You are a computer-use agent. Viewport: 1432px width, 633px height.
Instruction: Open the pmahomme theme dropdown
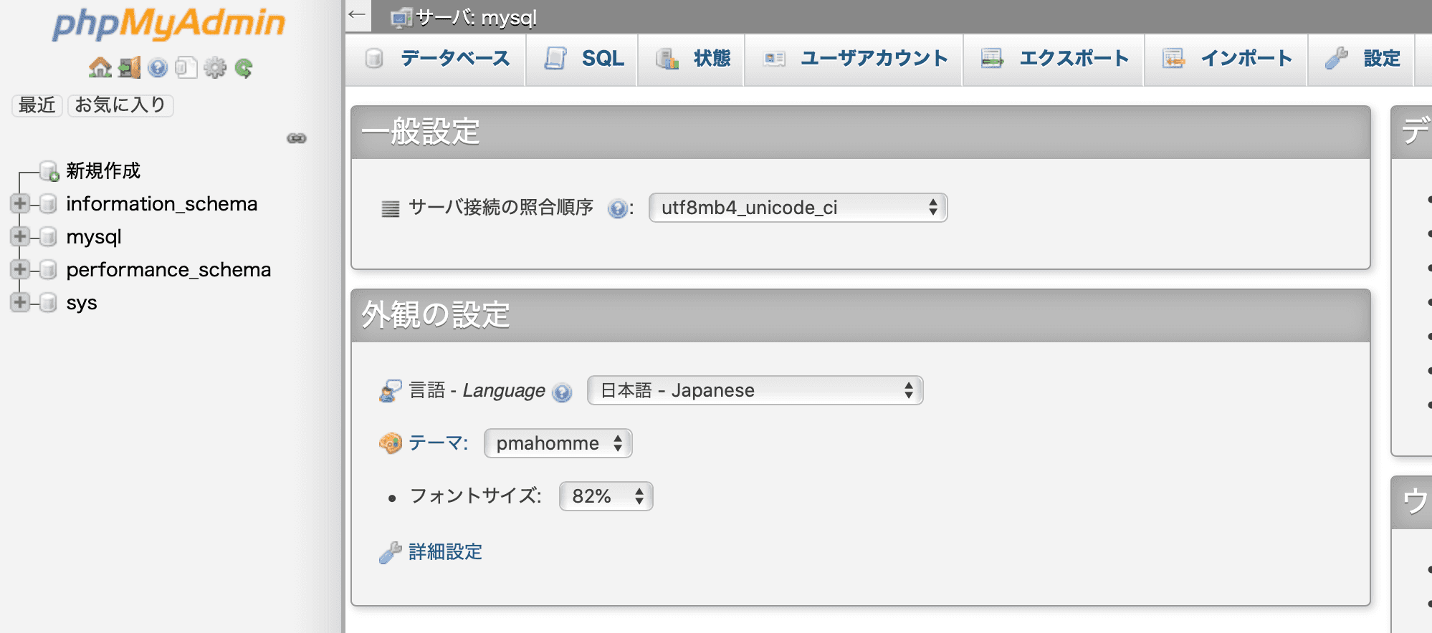click(x=558, y=443)
